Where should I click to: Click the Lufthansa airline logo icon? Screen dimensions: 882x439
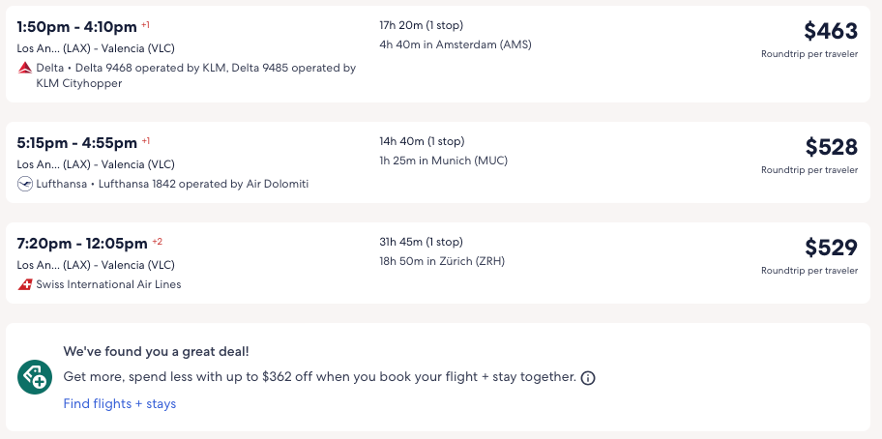[x=25, y=184]
